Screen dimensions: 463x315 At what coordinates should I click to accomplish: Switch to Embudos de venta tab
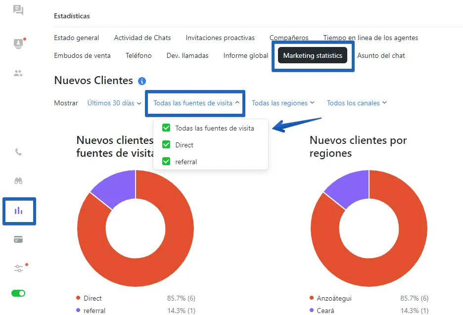[x=82, y=55]
